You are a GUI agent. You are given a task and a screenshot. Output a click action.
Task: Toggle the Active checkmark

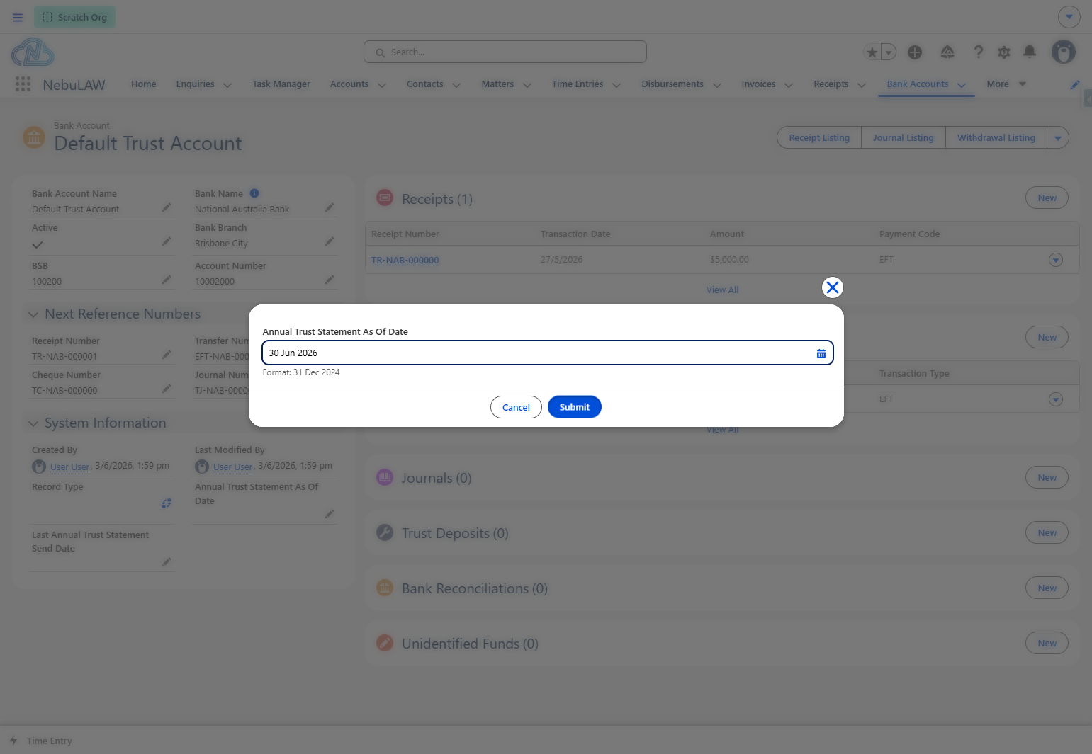38,245
